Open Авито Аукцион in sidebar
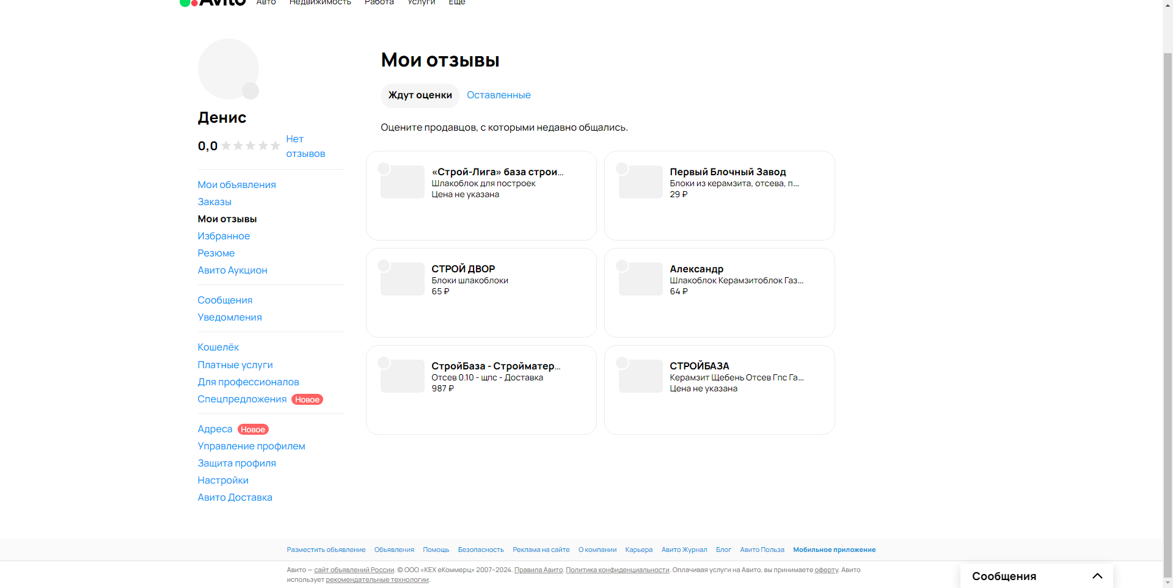This screenshot has height=588, width=1173. pyautogui.click(x=232, y=270)
